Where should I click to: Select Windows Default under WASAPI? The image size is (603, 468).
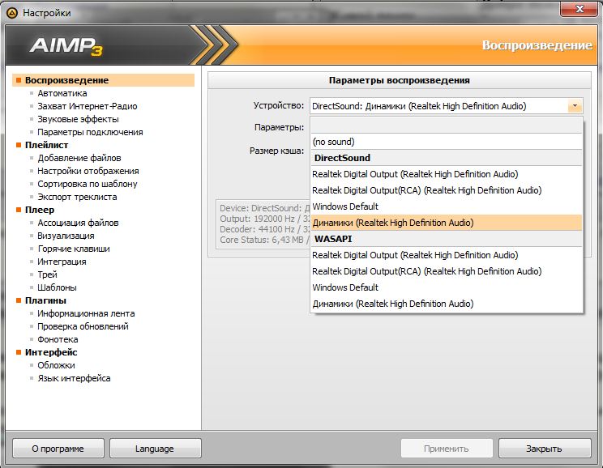coord(447,287)
